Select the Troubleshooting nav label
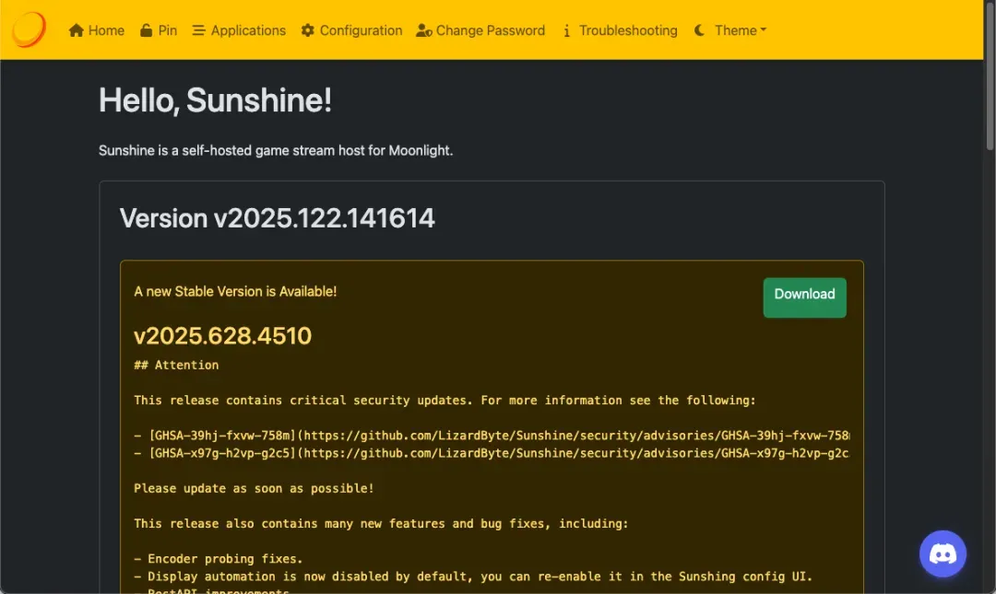The height and width of the screenshot is (594, 996). (628, 30)
